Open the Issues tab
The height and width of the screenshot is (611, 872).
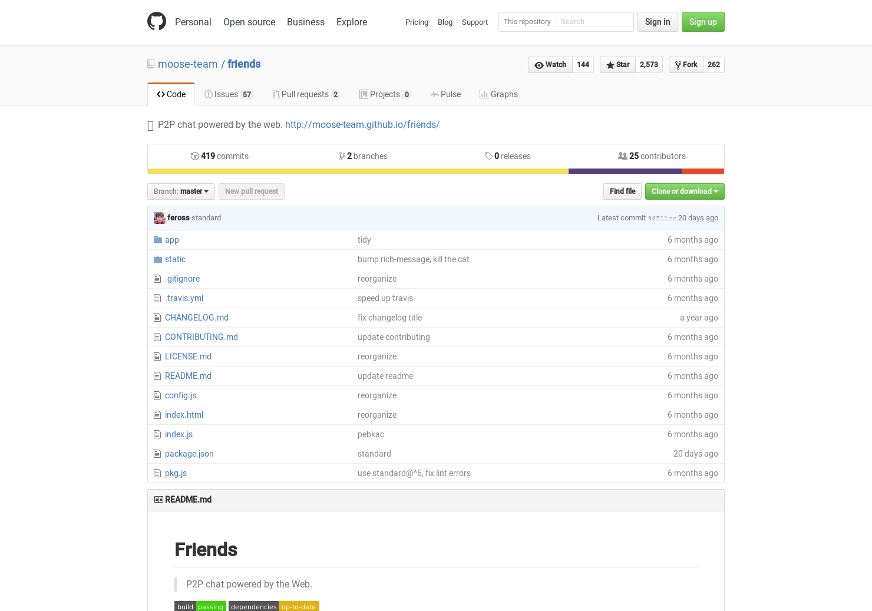pos(229,94)
